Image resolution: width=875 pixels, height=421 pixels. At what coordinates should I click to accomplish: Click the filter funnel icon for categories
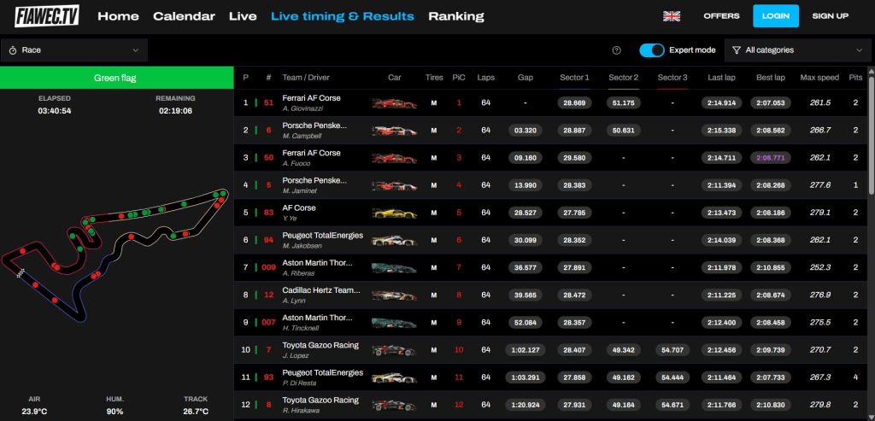(737, 50)
